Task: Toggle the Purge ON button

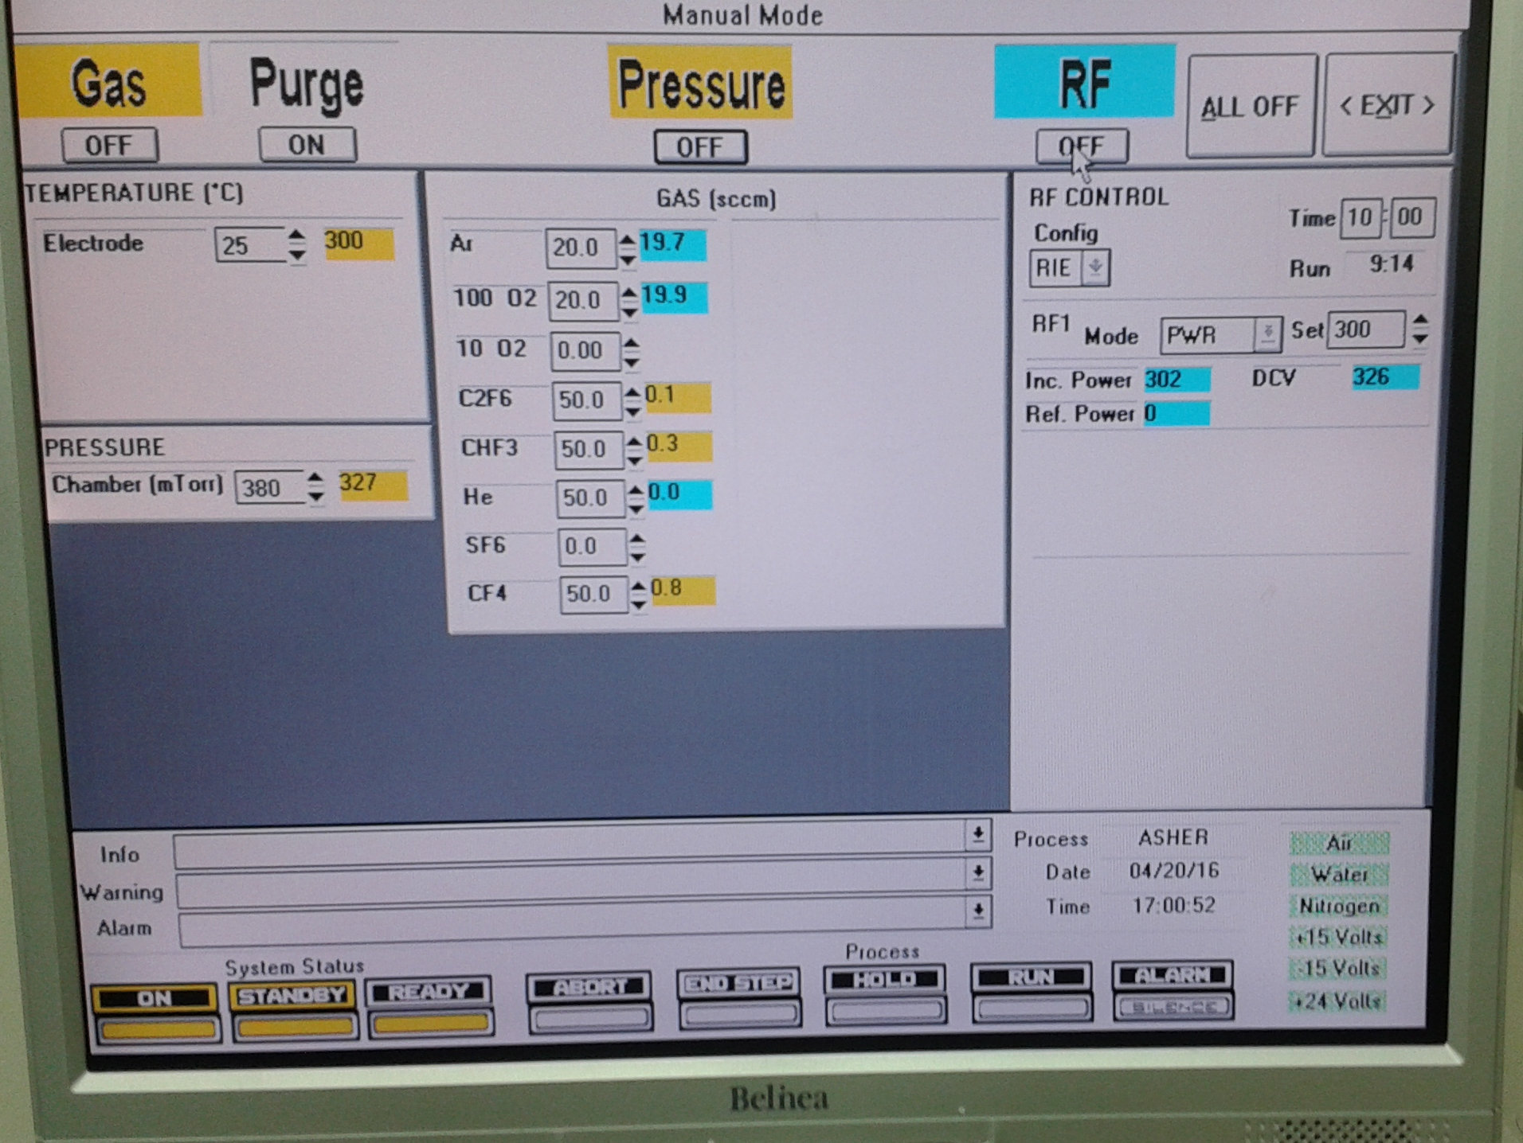Action: (307, 145)
